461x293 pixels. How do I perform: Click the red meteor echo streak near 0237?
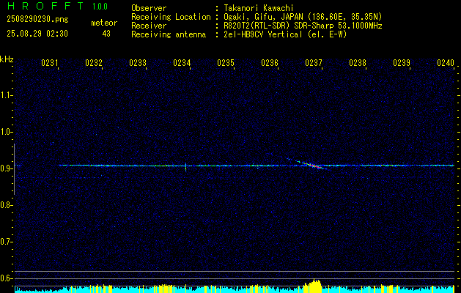coord(311,165)
